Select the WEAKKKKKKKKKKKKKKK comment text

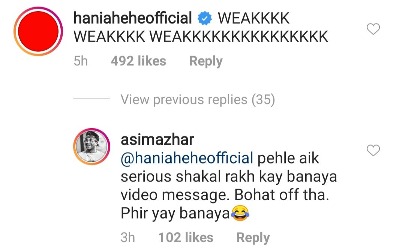click(x=239, y=36)
